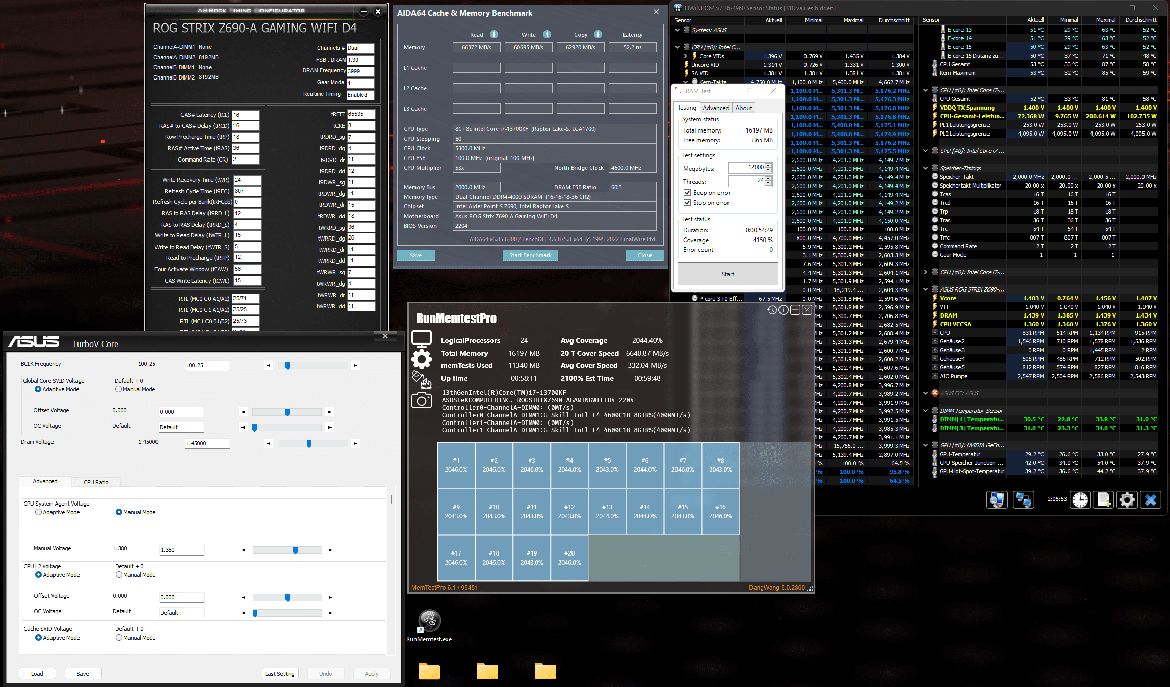Select Adaptive Mode for CPU L2 Voltage
The image size is (1170, 687).
38,575
